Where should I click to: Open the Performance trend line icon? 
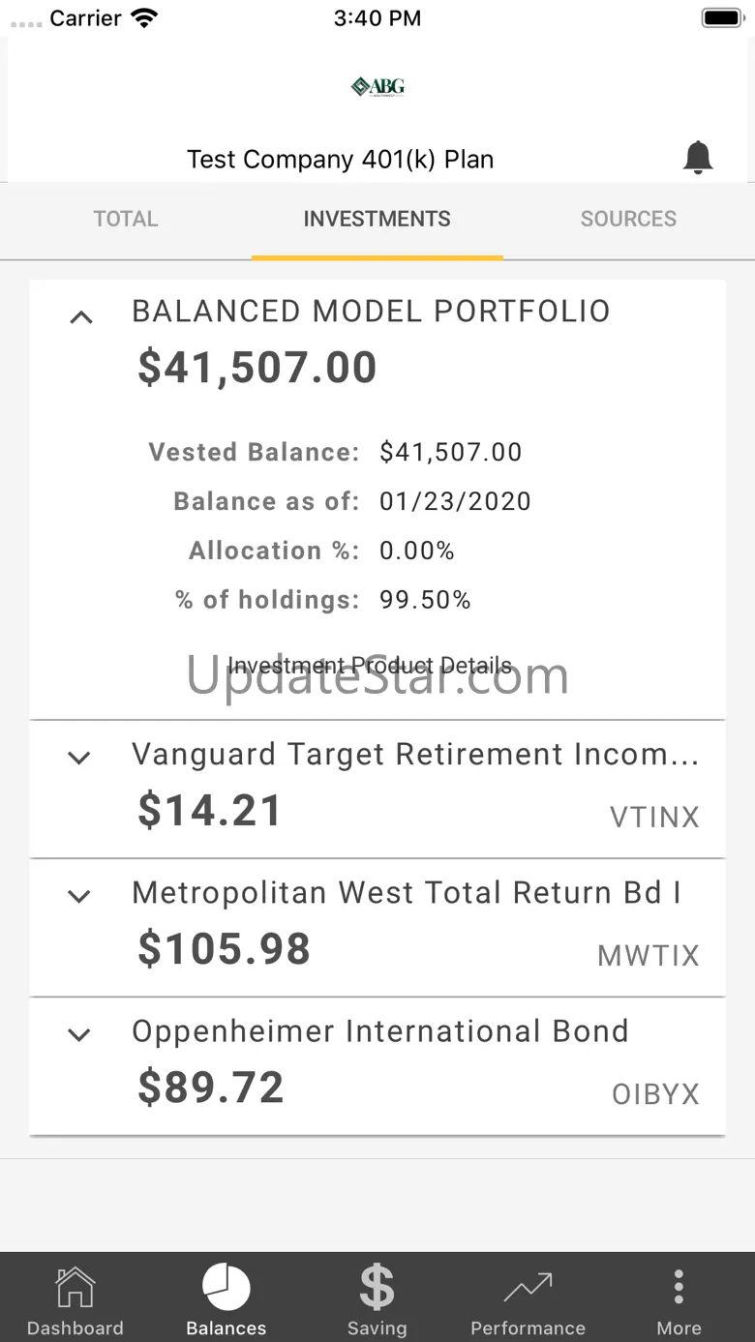pos(528,1288)
